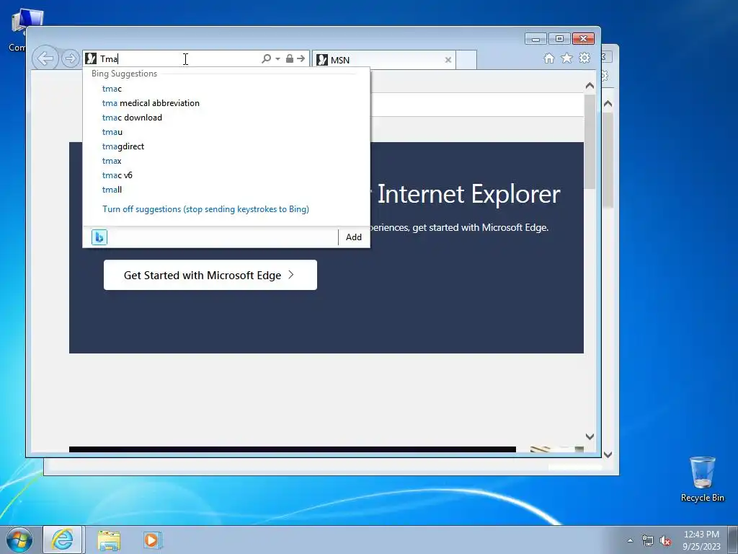Maximize the Internet Explorer window
The image size is (738, 554).
(x=559, y=39)
